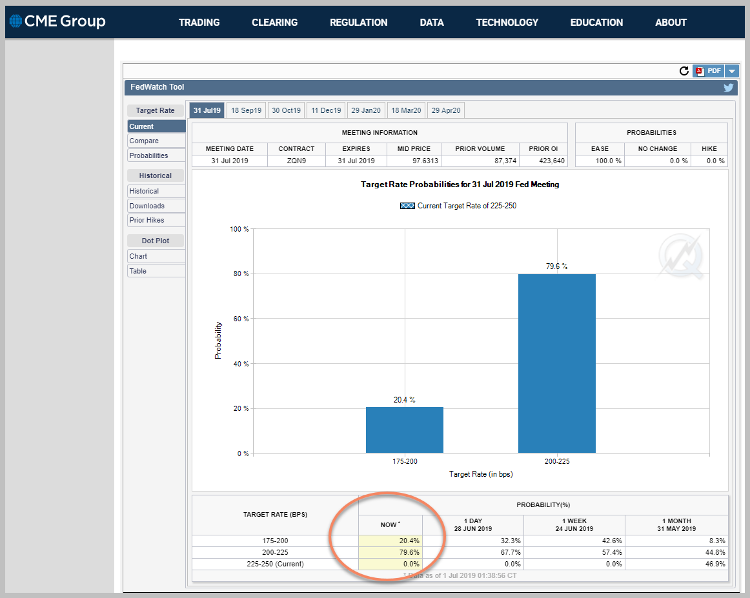Open the EDUCATION menu
Image resolution: width=750 pixels, height=598 pixels.
point(596,23)
